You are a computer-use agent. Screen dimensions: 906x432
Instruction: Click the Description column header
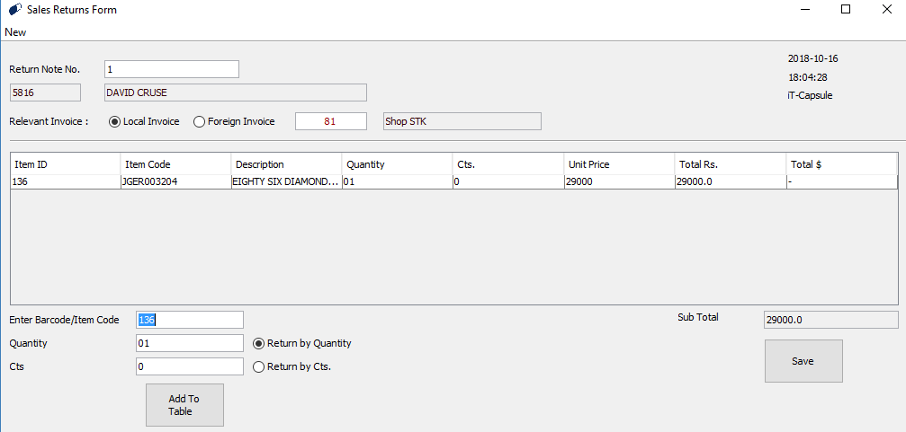pos(285,164)
